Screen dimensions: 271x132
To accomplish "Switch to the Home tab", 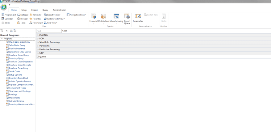I will 14,10.
